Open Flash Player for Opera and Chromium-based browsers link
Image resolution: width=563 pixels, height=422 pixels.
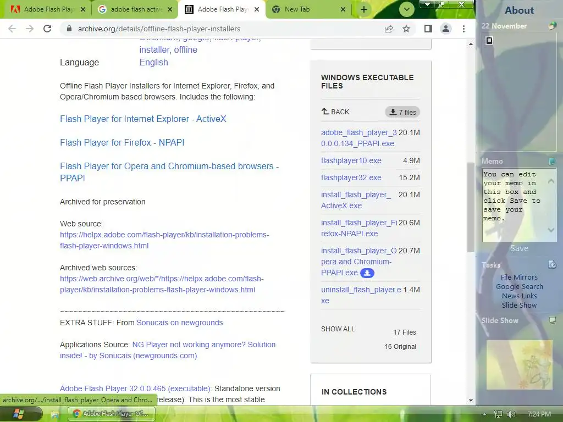(x=169, y=172)
